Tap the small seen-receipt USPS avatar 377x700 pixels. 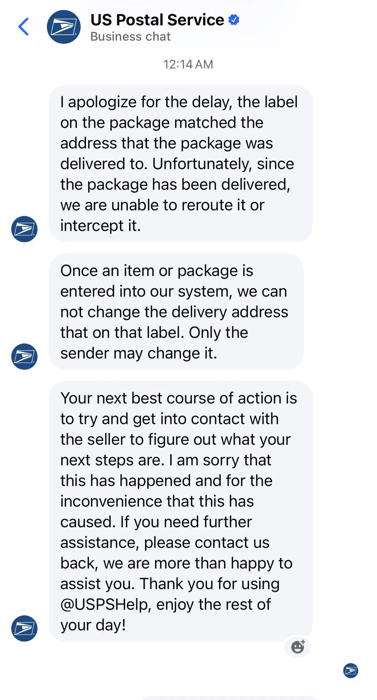350,671
